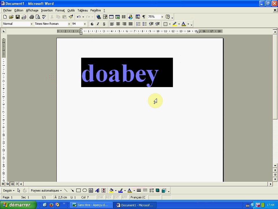Toggle underline (S) formatting
This screenshot has height=209, width=278.
pyautogui.click(x=104, y=24)
